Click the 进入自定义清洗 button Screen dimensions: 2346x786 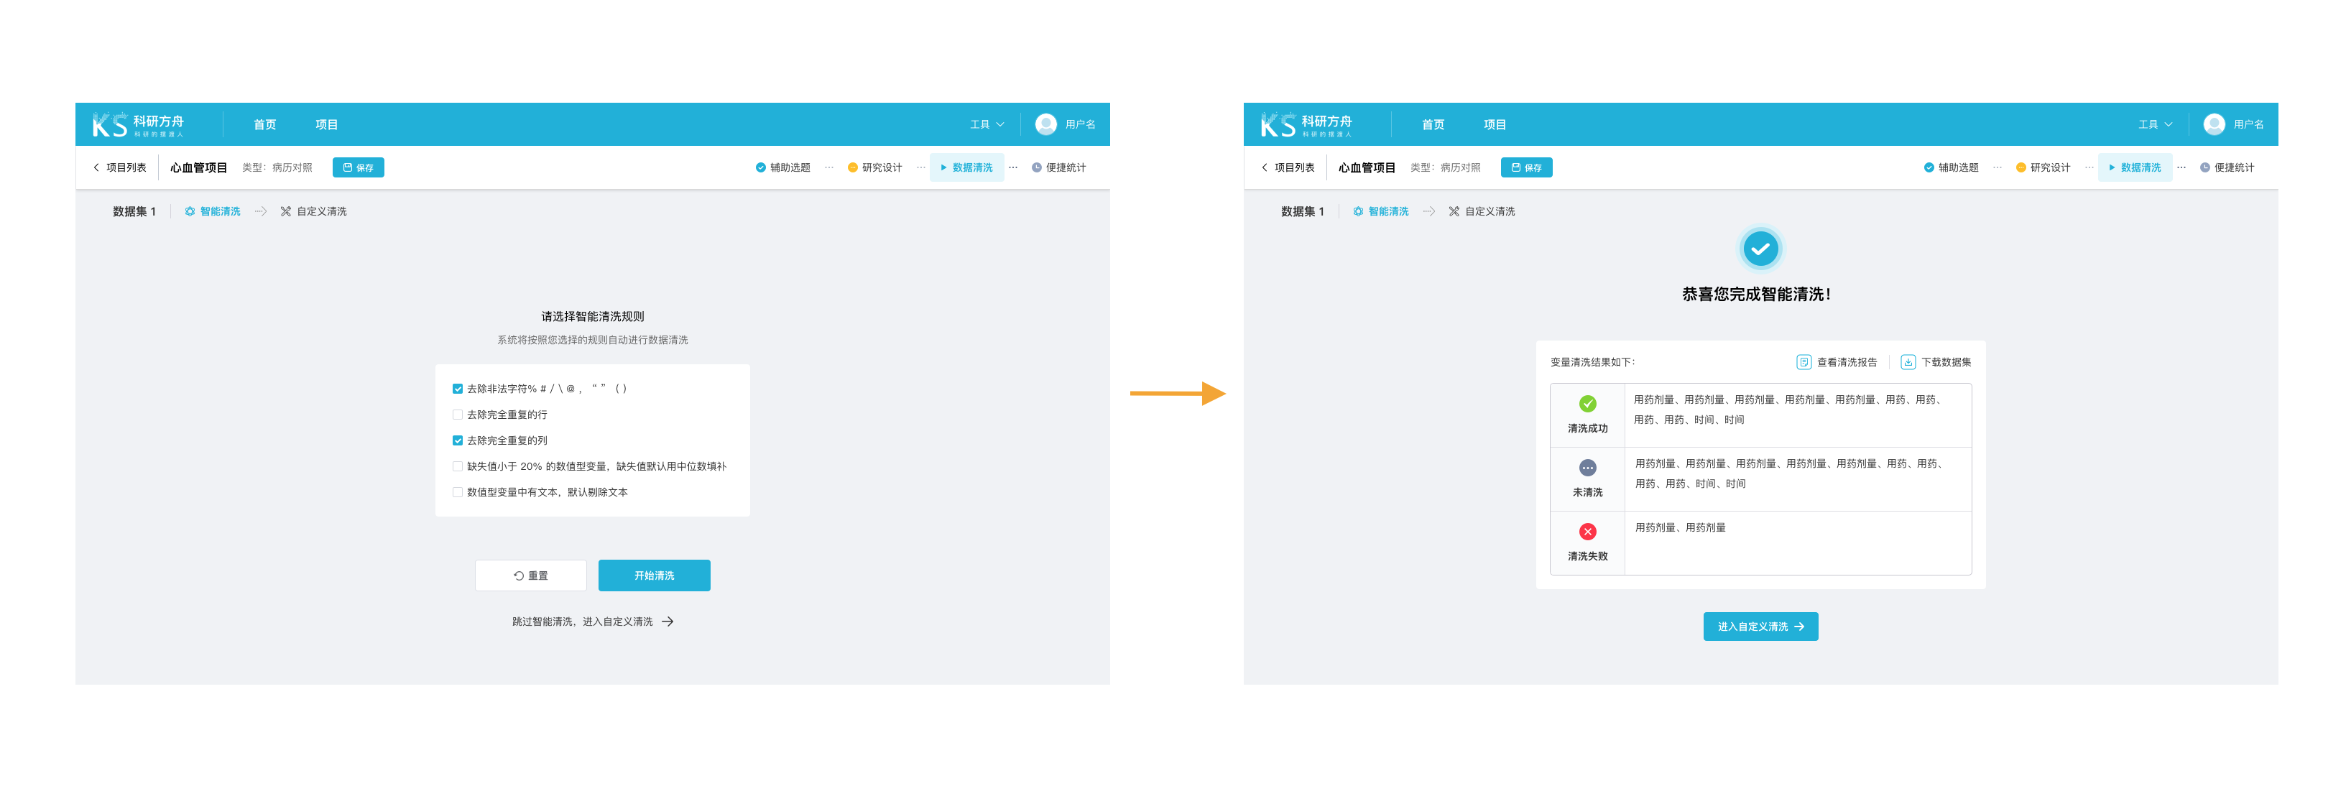1760,627
